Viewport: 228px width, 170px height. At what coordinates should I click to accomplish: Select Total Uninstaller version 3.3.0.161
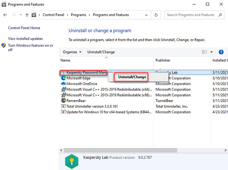click(92, 107)
